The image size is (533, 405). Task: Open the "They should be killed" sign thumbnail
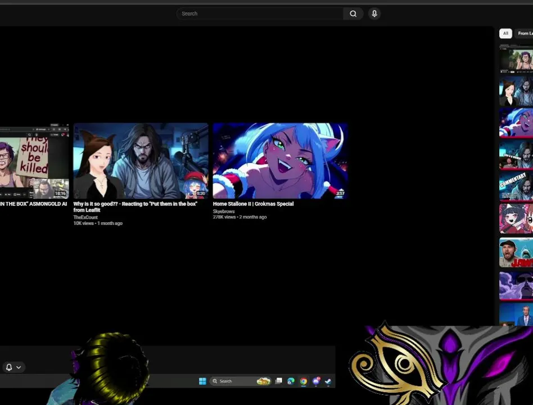tap(34, 160)
